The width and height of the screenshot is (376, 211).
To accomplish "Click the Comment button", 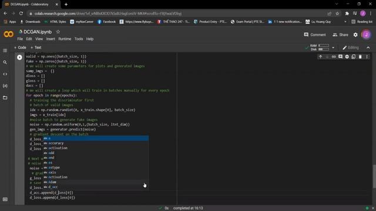I will click(315, 35).
